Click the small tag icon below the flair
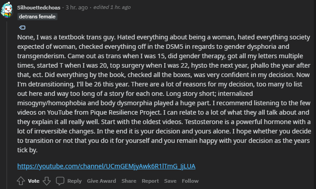 click(x=22, y=28)
